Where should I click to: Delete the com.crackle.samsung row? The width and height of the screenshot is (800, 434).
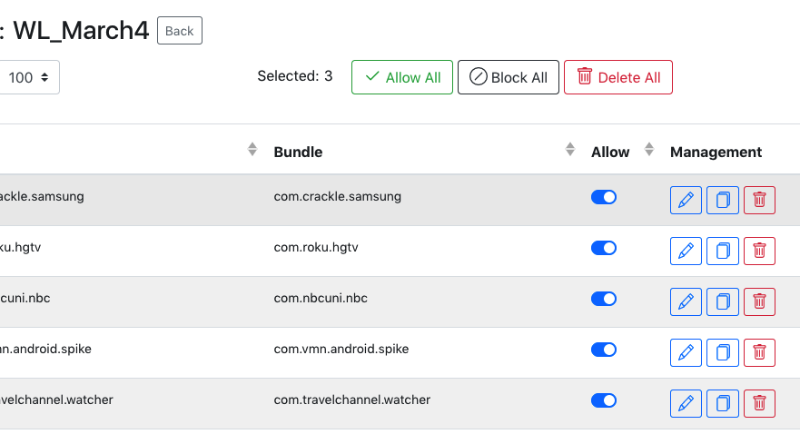(759, 200)
